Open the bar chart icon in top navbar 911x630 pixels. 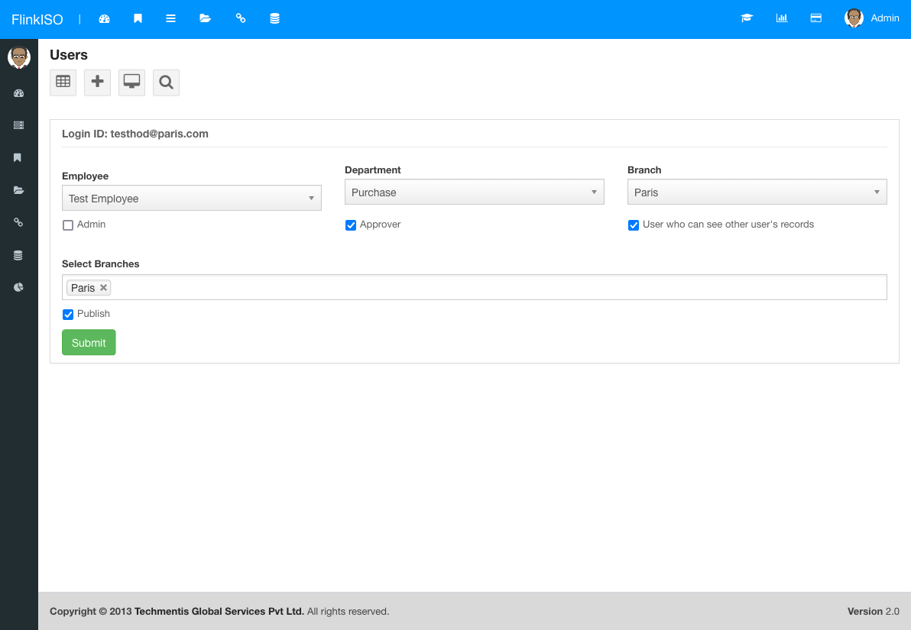(x=782, y=18)
